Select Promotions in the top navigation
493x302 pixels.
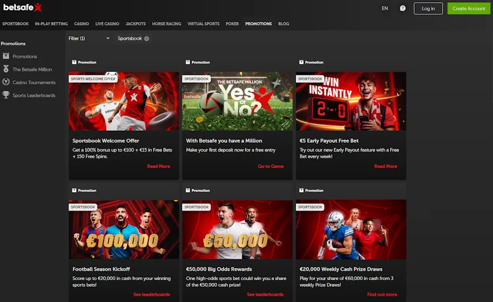tap(259, 24)
